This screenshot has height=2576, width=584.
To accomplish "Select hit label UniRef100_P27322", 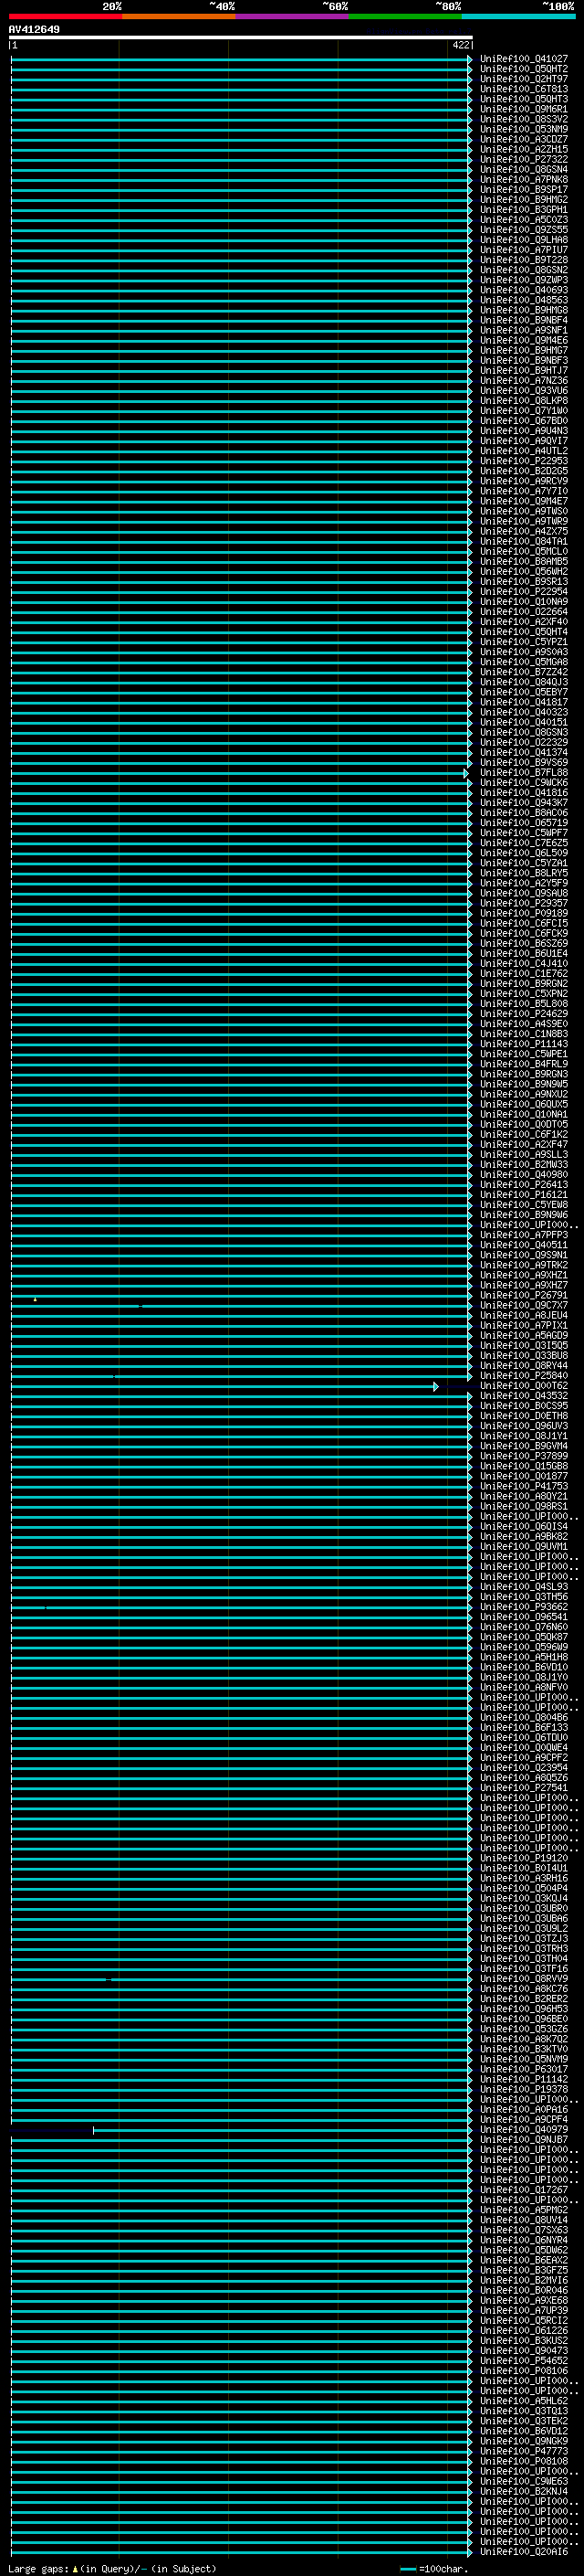I will coord(524,159).
